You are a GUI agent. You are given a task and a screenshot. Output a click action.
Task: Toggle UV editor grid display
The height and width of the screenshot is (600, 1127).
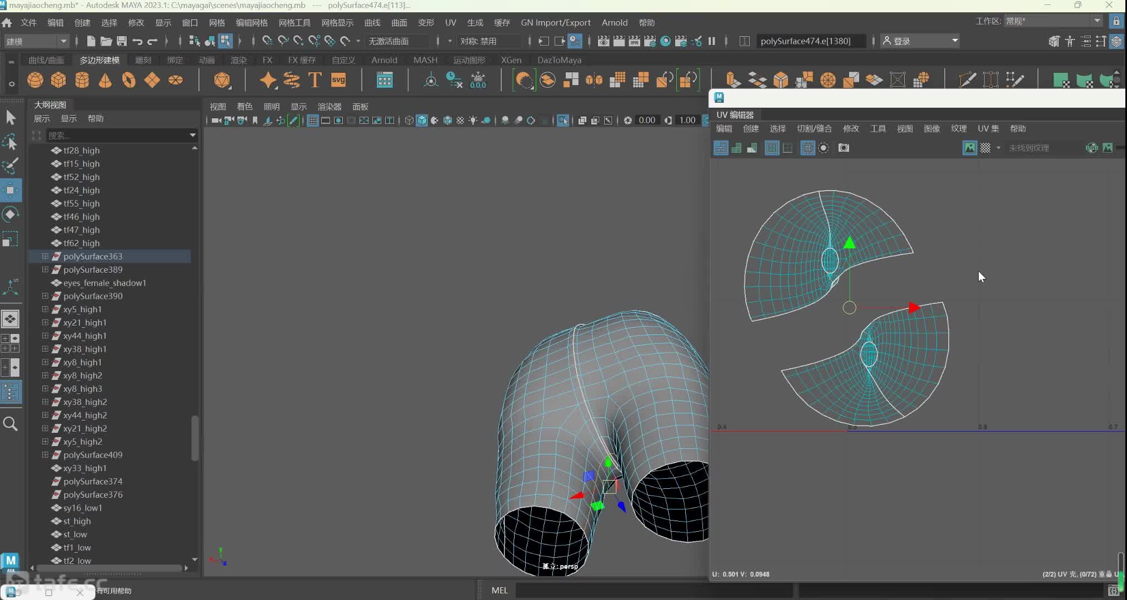pyautogui.click(x=807, y=148)
